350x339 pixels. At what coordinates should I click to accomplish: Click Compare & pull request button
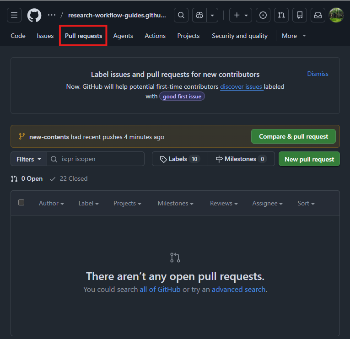pos(293,136)
